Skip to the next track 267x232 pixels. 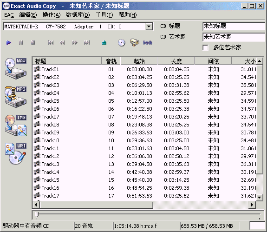point(87,43)
